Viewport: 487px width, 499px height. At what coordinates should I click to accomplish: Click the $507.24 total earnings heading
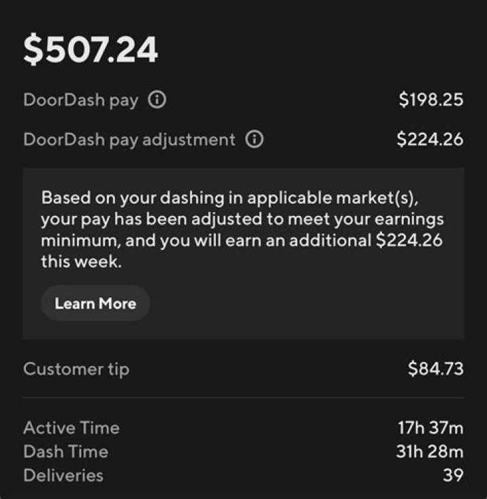[91, 50]
